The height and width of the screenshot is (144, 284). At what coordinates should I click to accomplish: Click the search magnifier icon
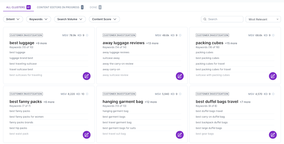coord(205,19)
